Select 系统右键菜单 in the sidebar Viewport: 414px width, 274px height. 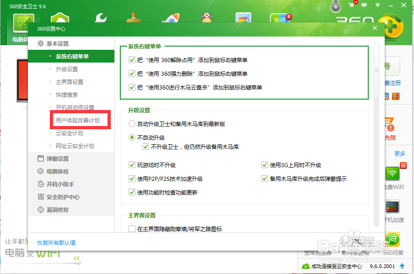pyautogui.click(x=71, y=56)
